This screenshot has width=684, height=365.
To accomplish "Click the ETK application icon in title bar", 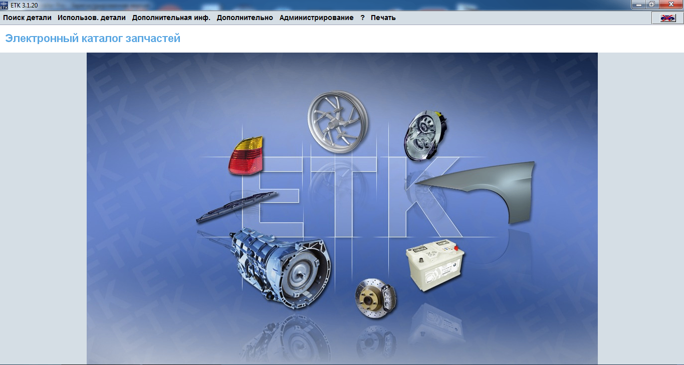I will pos(5,5).
